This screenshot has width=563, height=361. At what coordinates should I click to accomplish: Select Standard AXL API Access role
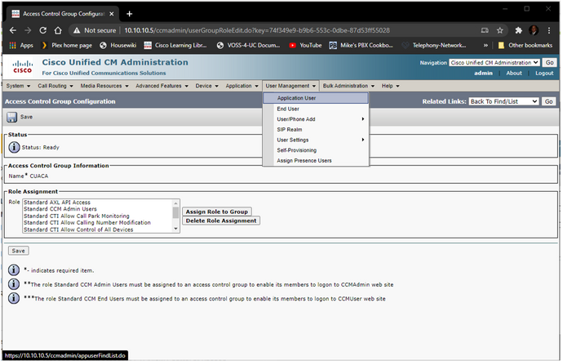(57, 203)
